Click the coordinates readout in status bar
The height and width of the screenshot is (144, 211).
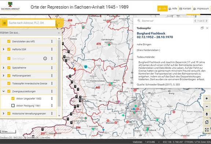pos(173,142)
